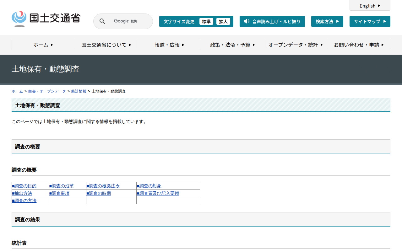The width and height of the screenshot is (402, 251).
Task: Open the お問い合わせ・申請 menu
Action: point(359,45)
